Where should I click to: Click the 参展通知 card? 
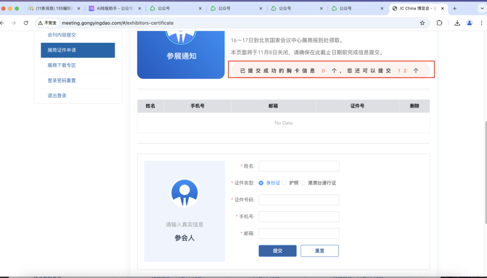[181, 55]
